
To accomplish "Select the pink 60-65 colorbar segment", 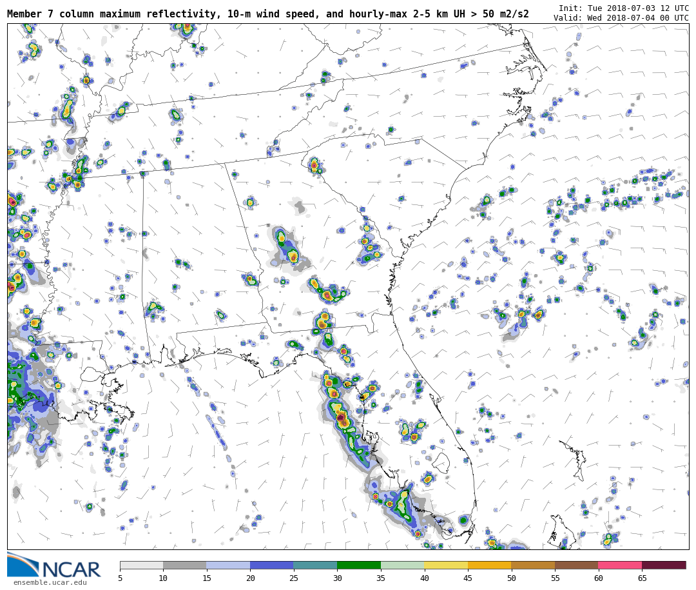I will click(x=620, y=565).
